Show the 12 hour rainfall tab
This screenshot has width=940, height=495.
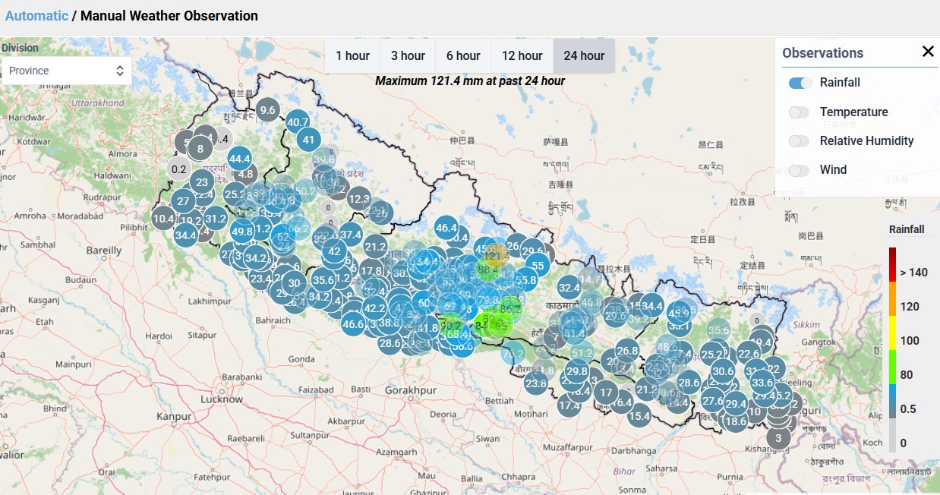(522, 55)
